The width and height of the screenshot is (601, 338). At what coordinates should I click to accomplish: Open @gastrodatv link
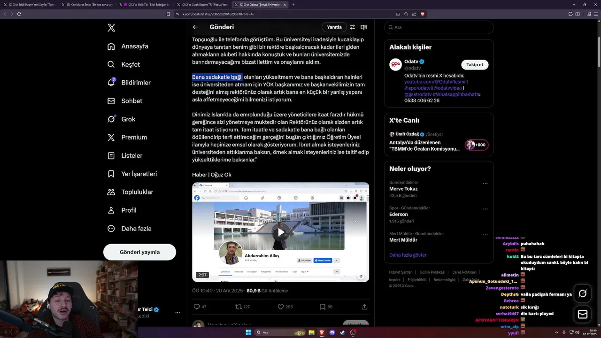click(x=418, y=94)
